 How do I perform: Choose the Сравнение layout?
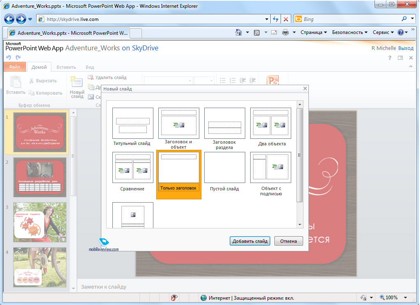(132, 172)
